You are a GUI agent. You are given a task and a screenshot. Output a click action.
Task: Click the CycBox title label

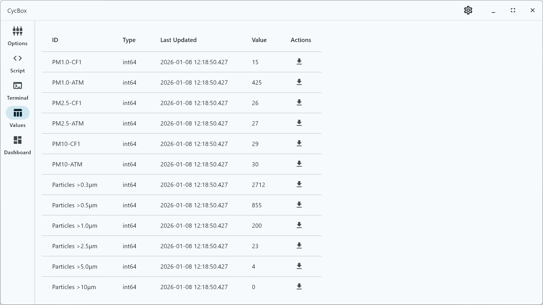[17, 11]
